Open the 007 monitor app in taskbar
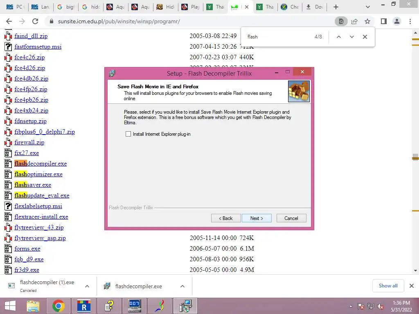Screen dimensions: 419x314 pyautogui.click(x=134, y=306)
